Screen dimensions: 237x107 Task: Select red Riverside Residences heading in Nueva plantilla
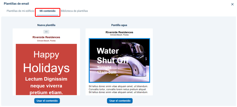click(46, 37)
